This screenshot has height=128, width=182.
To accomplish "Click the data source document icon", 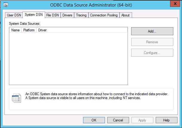I will (16, 98).
